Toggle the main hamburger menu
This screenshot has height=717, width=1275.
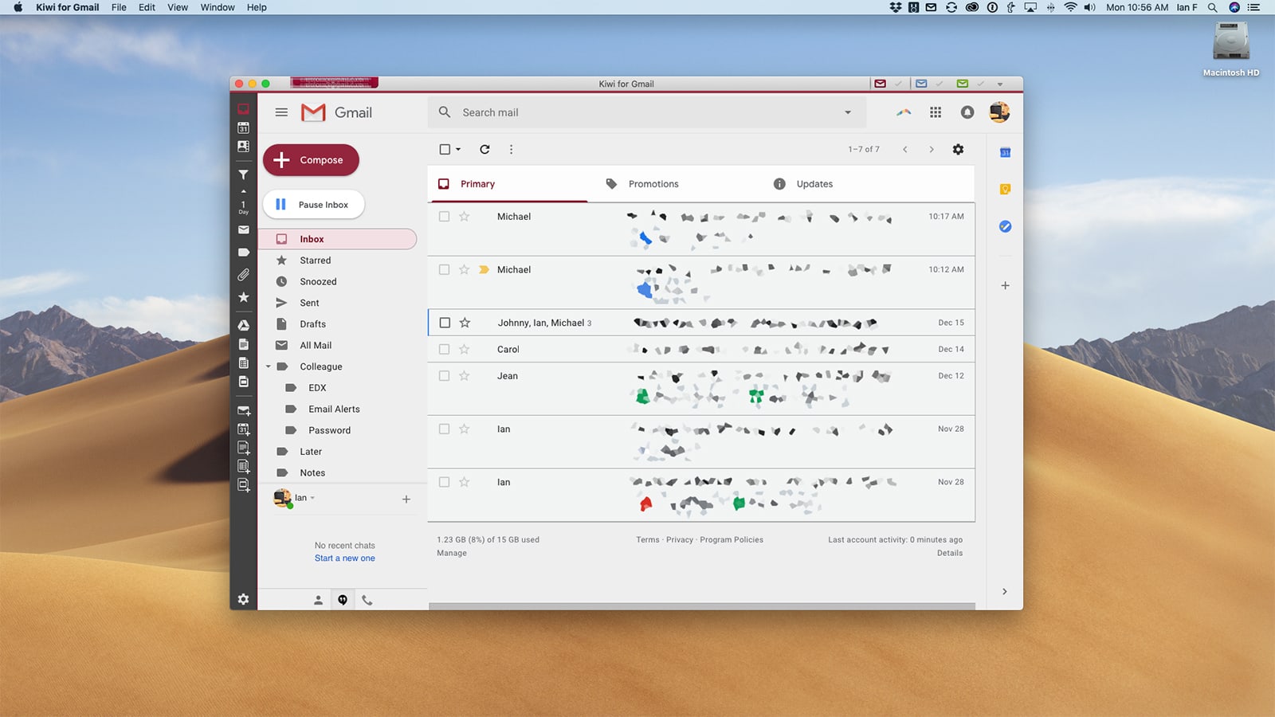tap(281, 112)
